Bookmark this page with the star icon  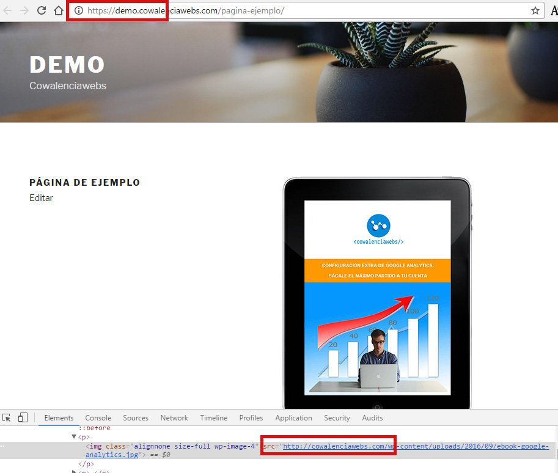[535, 10]
